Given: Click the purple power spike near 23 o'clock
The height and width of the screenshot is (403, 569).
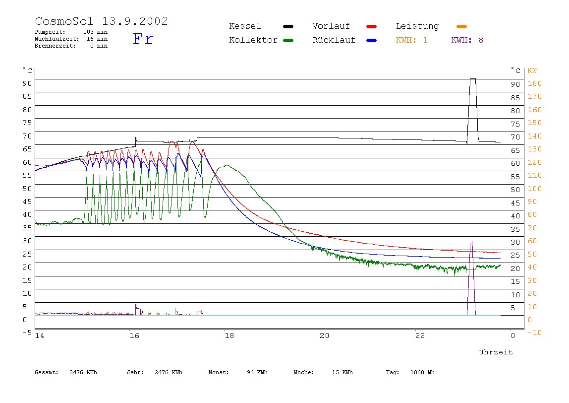Looking at the screenshot, I should 471,278.
